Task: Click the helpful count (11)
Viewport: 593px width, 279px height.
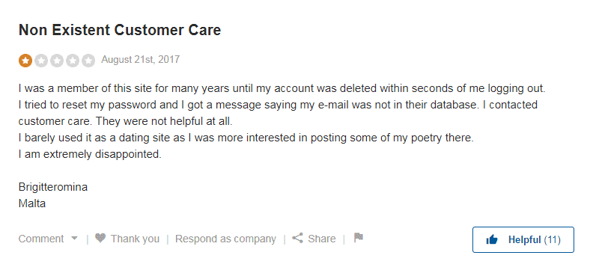Action: tap(552, 239)
